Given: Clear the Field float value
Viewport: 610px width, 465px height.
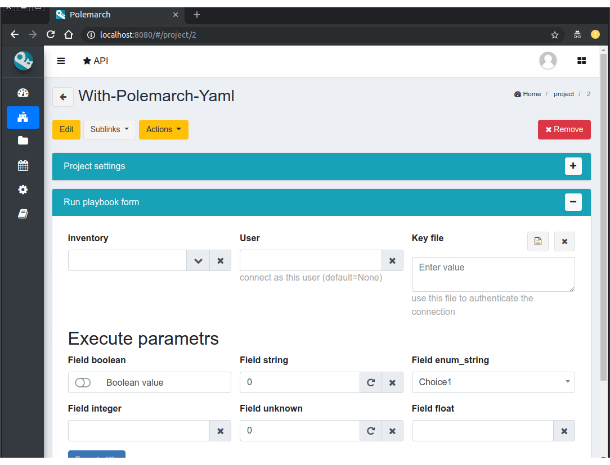Looking at the screenshot, I should click(x=564, y=431).
